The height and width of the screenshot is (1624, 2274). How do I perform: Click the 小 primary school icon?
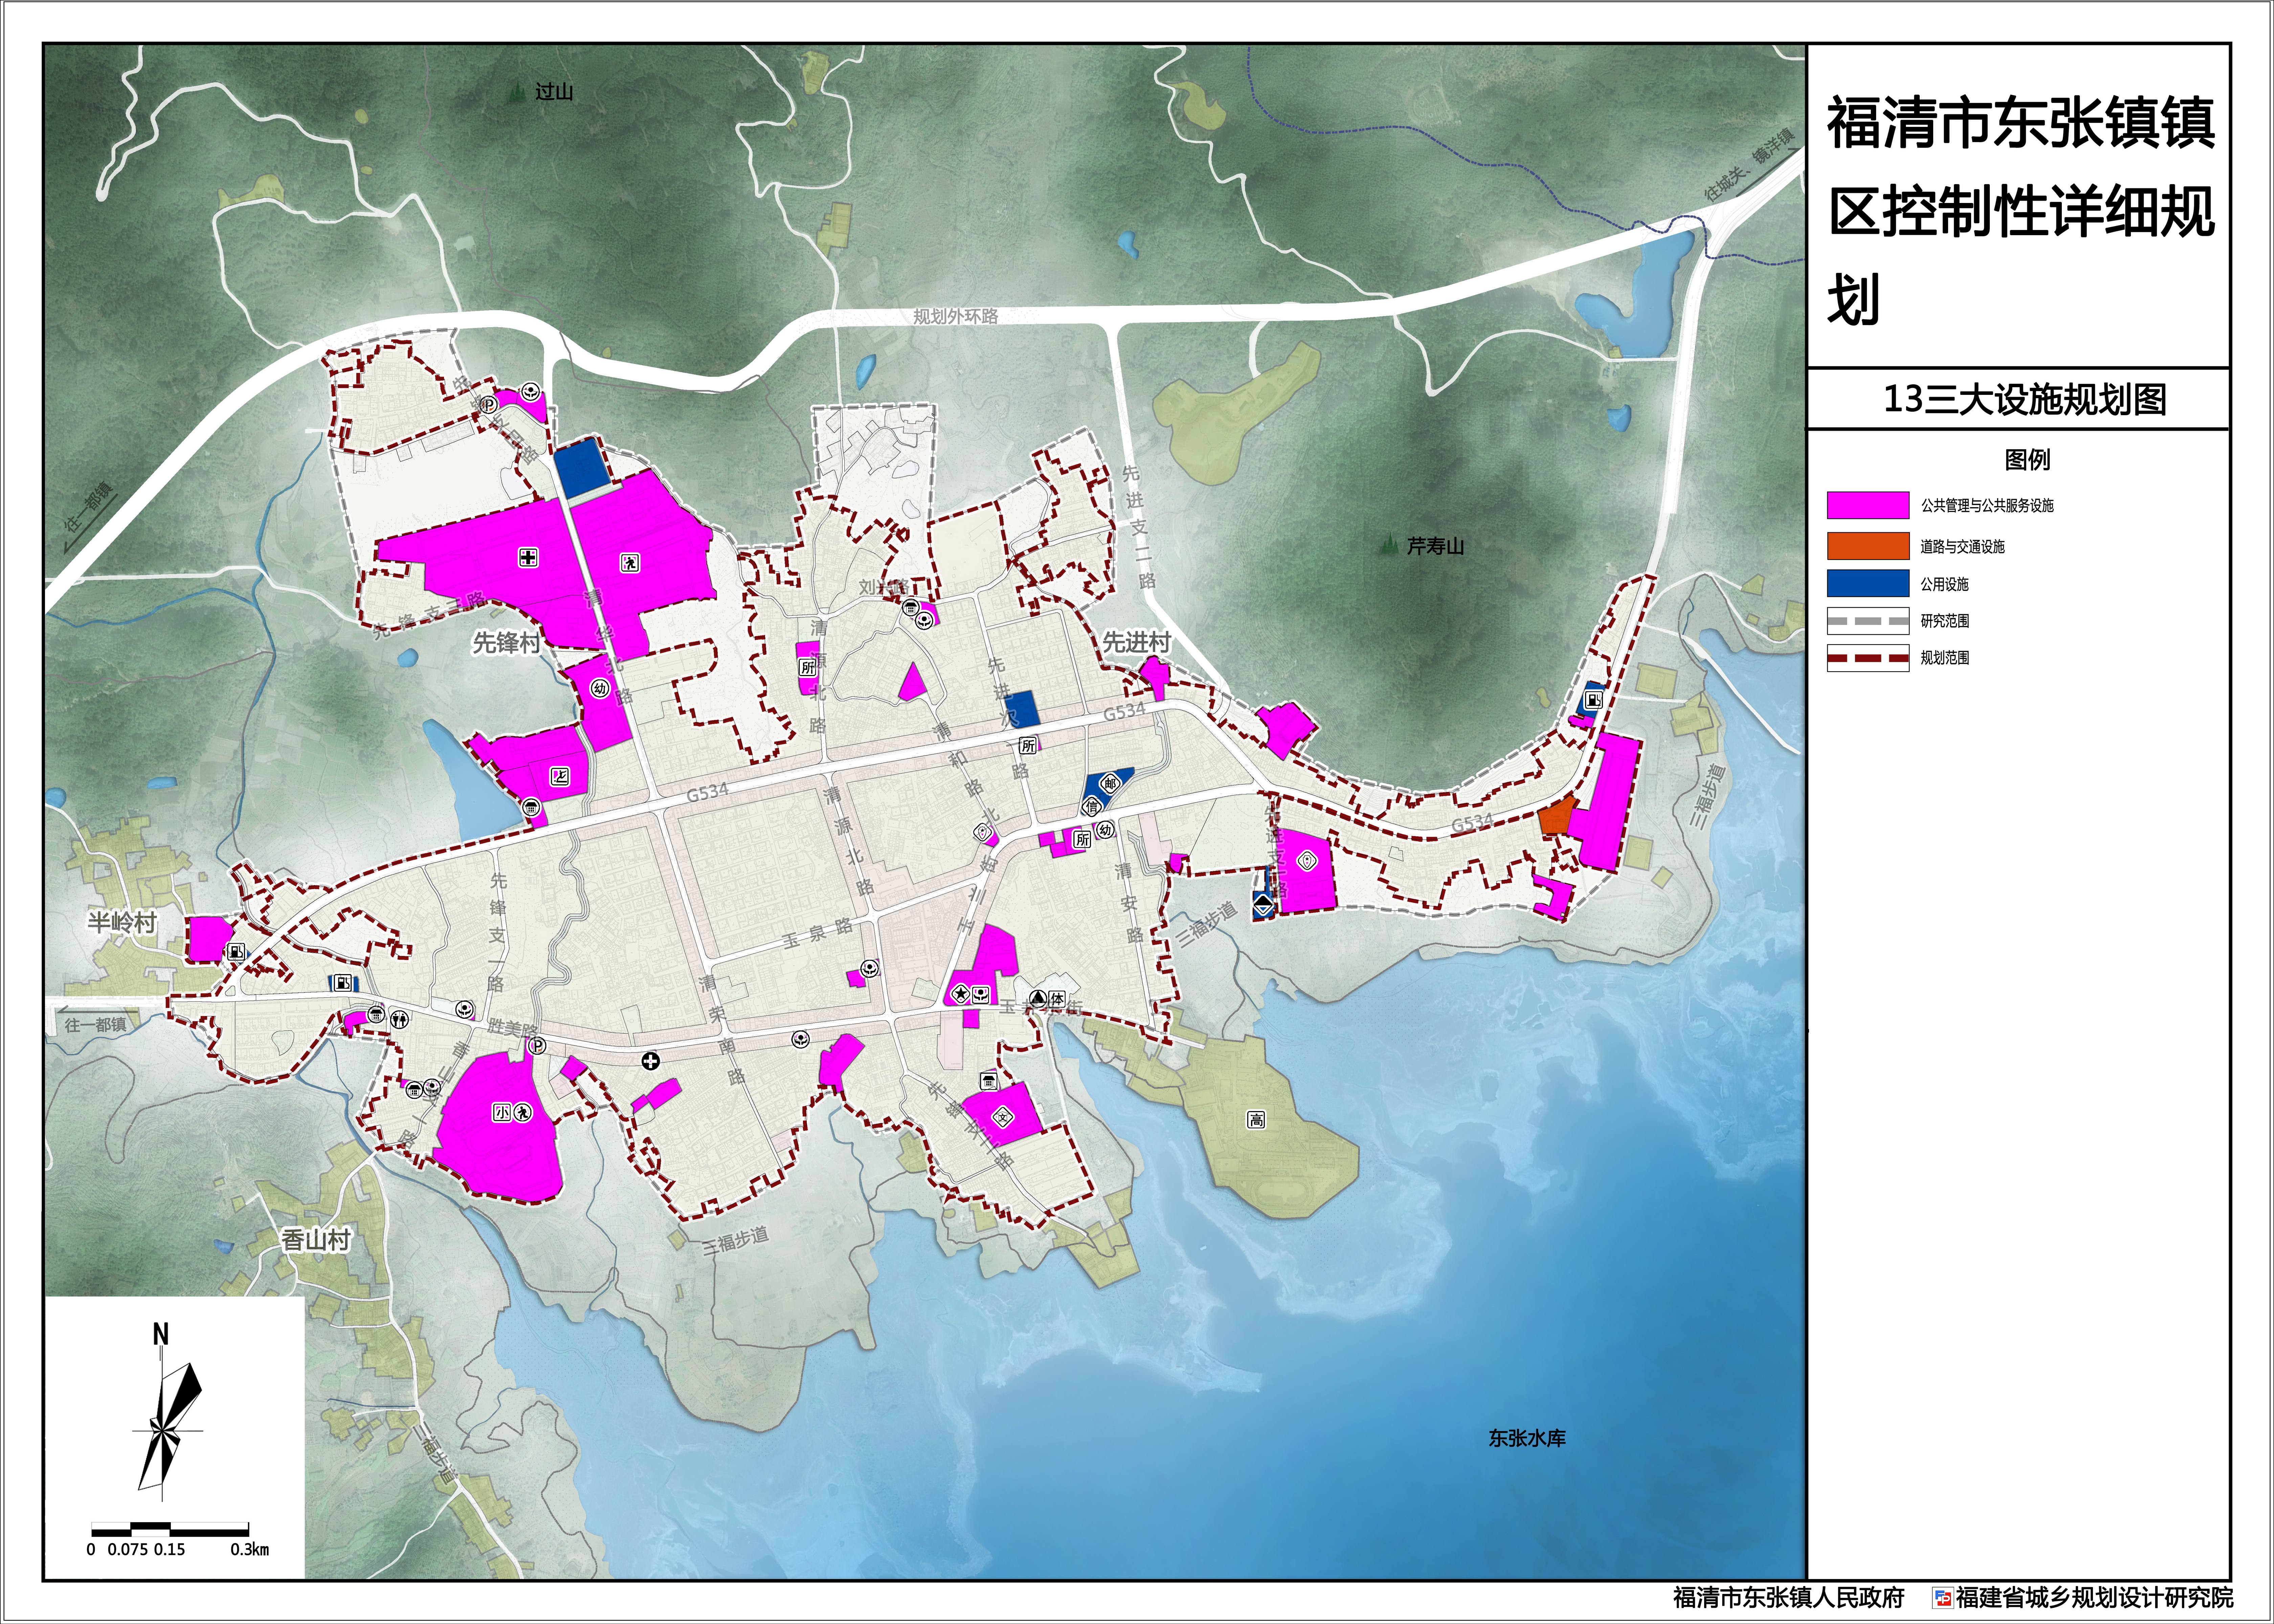click(x=501, y=1112)
